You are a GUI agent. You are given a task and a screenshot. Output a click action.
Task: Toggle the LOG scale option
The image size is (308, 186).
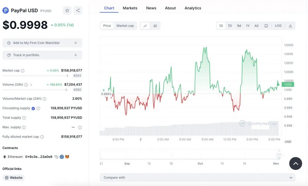point(278,26)
